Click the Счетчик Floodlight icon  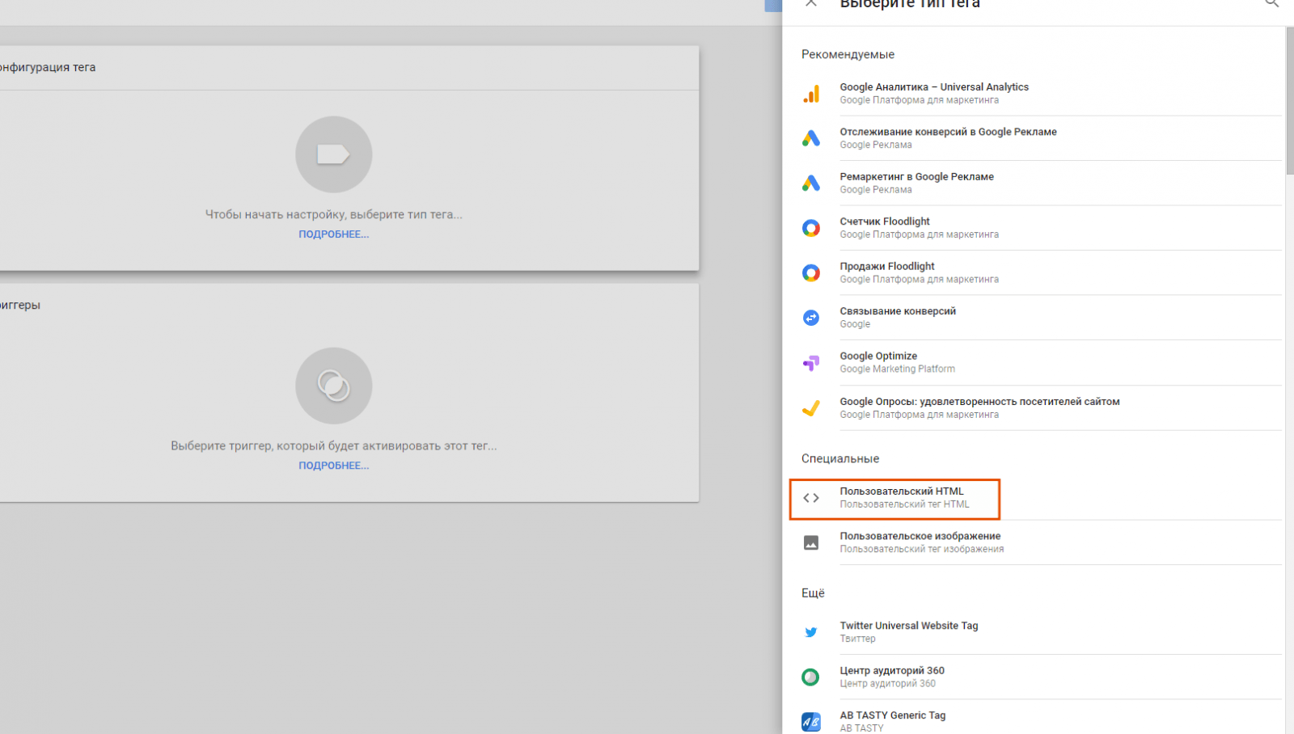[x=811, y=228]
